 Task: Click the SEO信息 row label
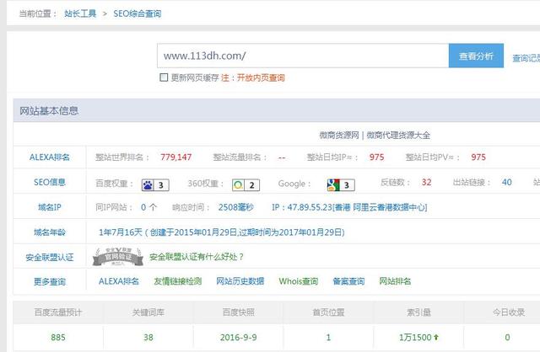click(x=50, y=182)
